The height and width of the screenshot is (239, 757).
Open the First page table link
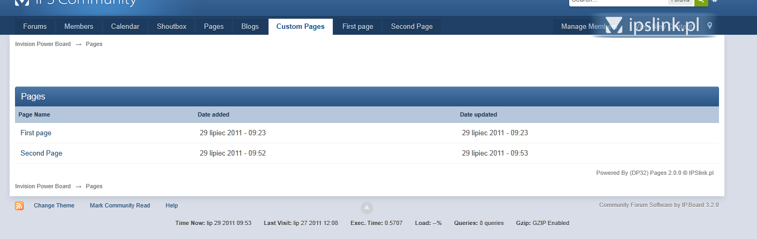coord(36,133)
